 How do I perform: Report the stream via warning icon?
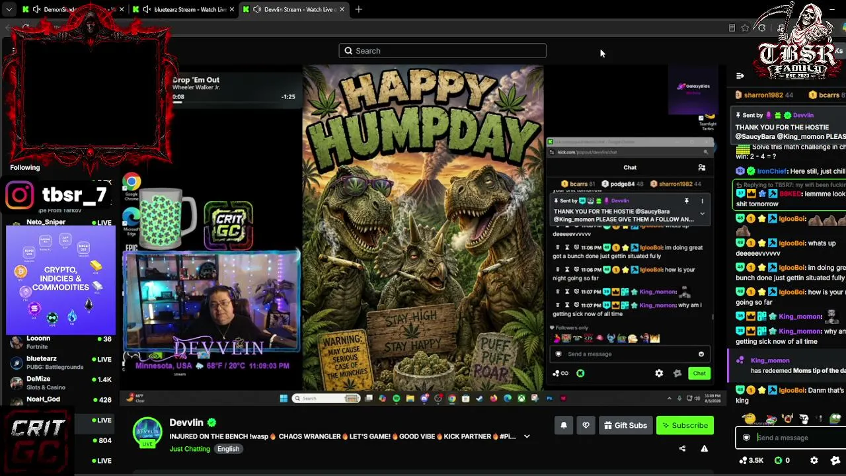[x=704, y=449]
